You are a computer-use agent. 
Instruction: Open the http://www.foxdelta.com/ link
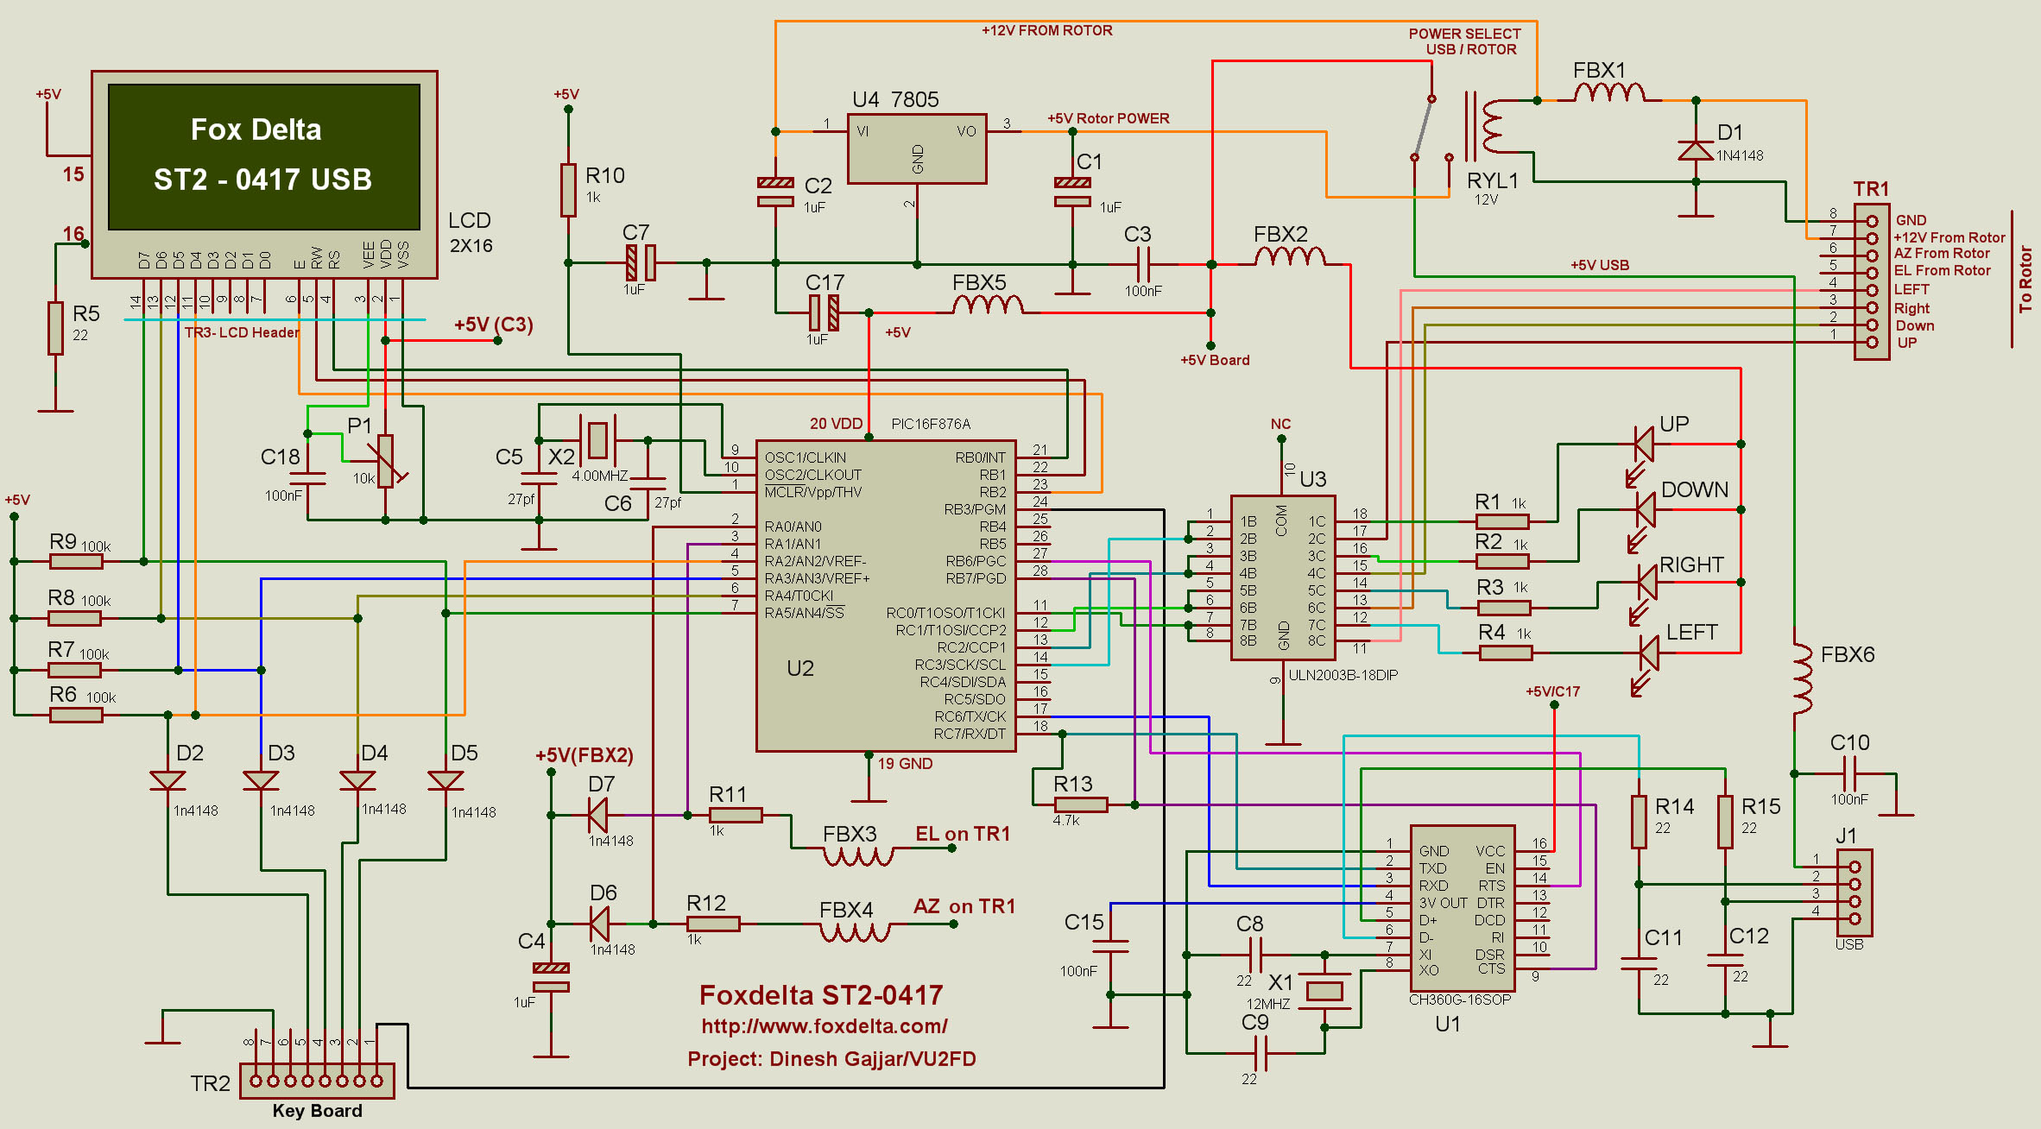coord(825,1026)
